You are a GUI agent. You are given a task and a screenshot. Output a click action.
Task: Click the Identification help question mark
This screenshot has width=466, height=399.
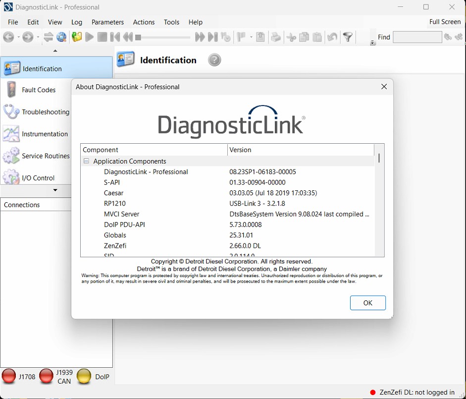[214, 60]
